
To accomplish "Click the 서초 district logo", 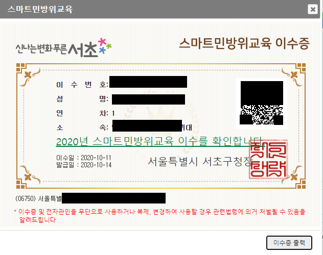I will 63,47.
